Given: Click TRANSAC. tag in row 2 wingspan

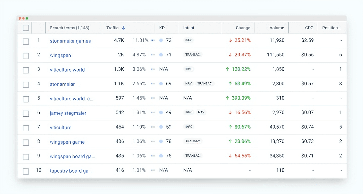Looking at the screenshot, I should pyautogui.click(x=193, y=54).
